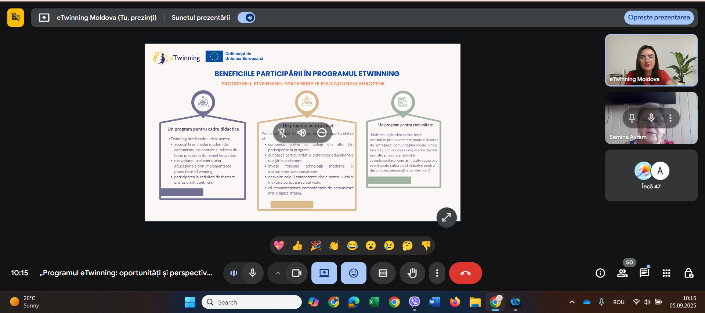Click the highlighted present screen button
This screenshot has width=705, height=313.
tap(324, 273)
